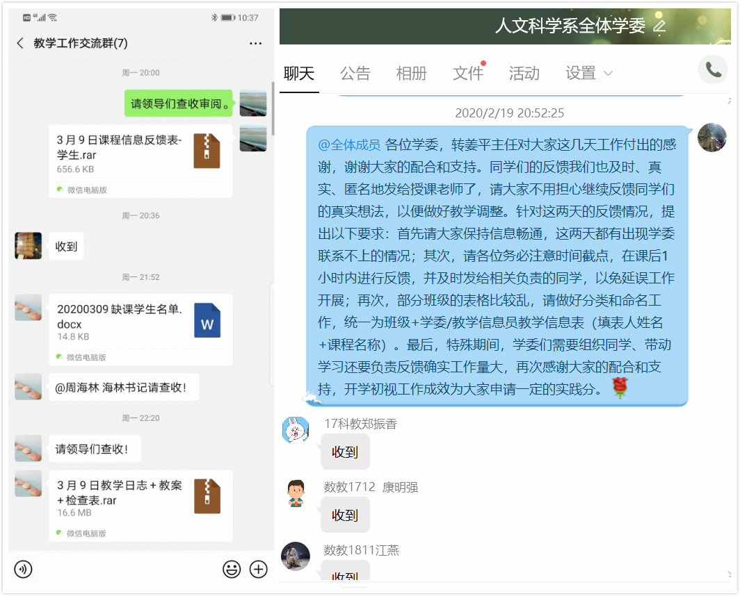Tap the back arrow in WeChat header
740x596 pixels.
(20, 44)
